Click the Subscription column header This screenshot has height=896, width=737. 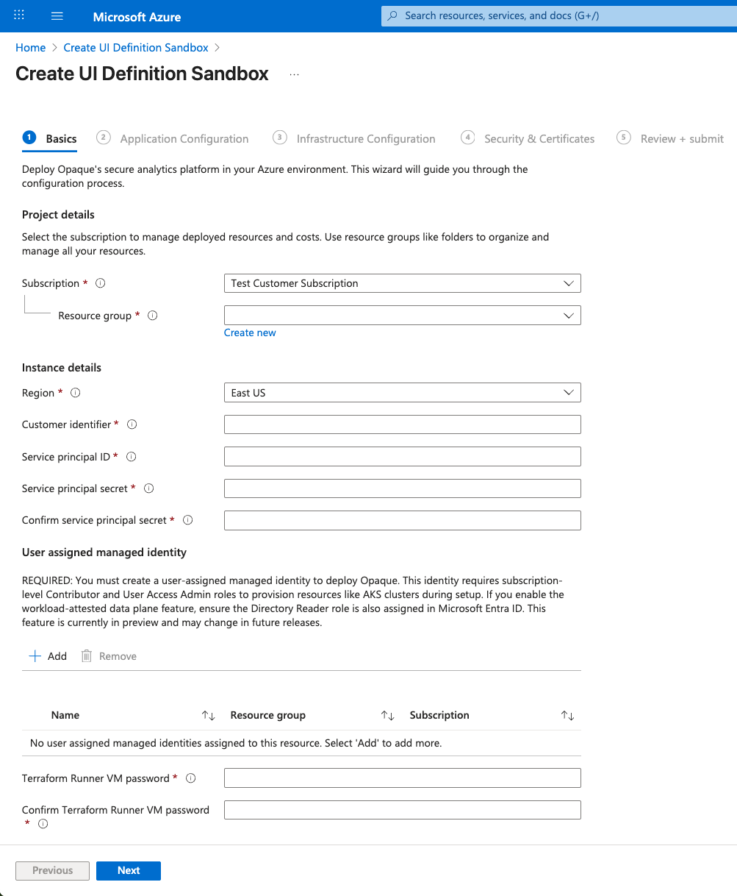[x=439, y=715]
